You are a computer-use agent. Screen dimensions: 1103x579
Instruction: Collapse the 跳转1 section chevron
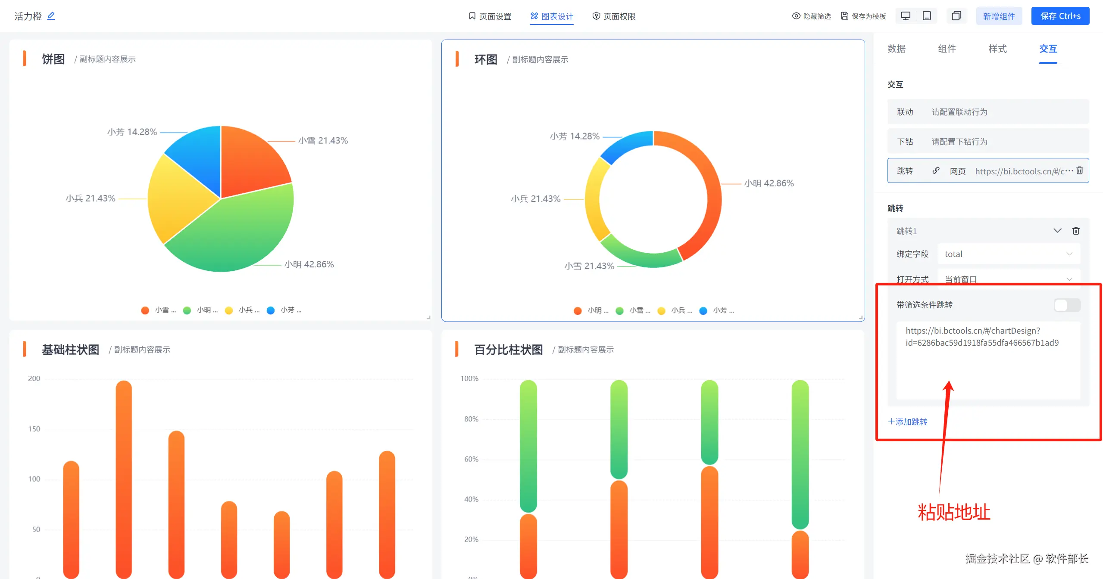(1057, 231)
